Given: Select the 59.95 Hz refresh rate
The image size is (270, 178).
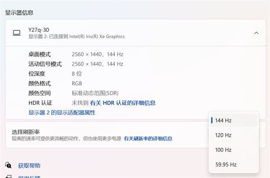Looking at the screenshot, I should tap(234, 165).
